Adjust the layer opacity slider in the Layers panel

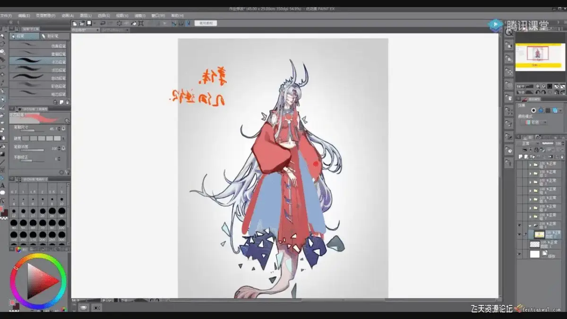tap(547, 143)
